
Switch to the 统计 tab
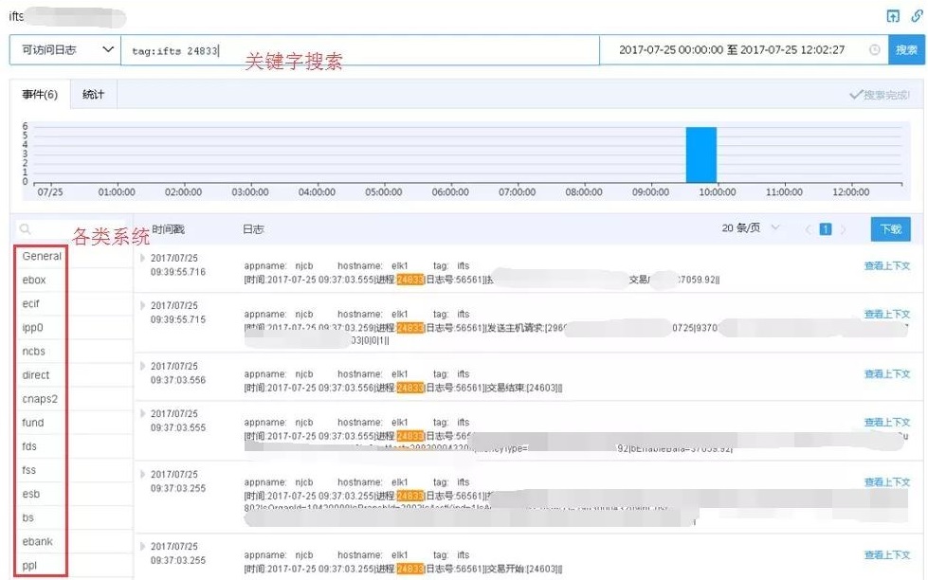pos(93,95)
